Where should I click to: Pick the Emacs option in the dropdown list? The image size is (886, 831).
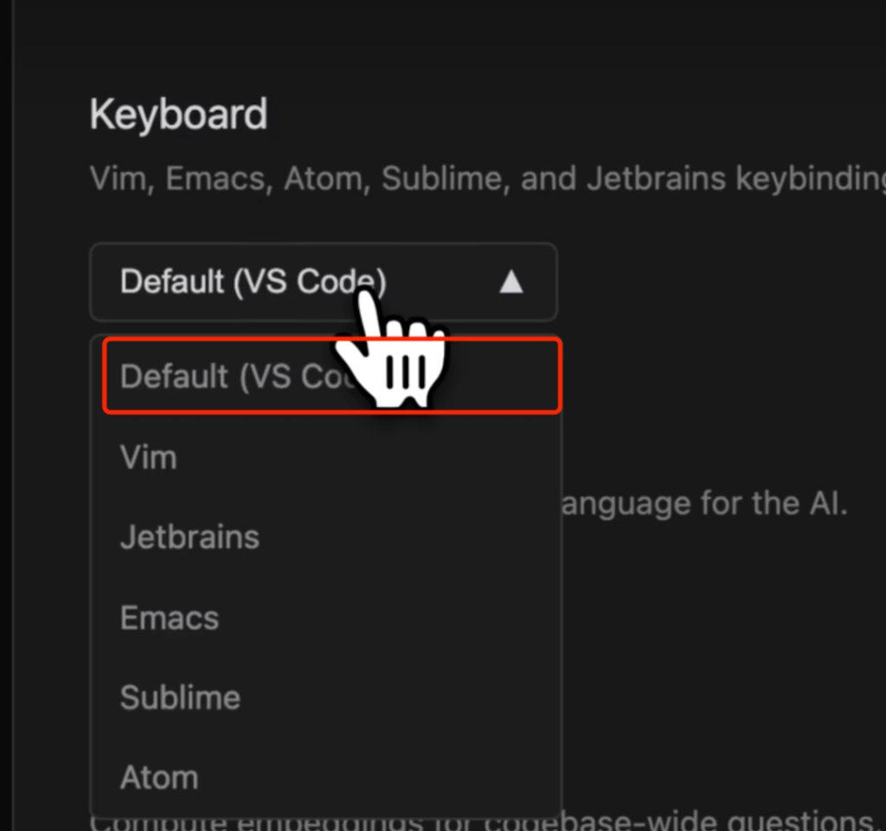tap(170, 617)
